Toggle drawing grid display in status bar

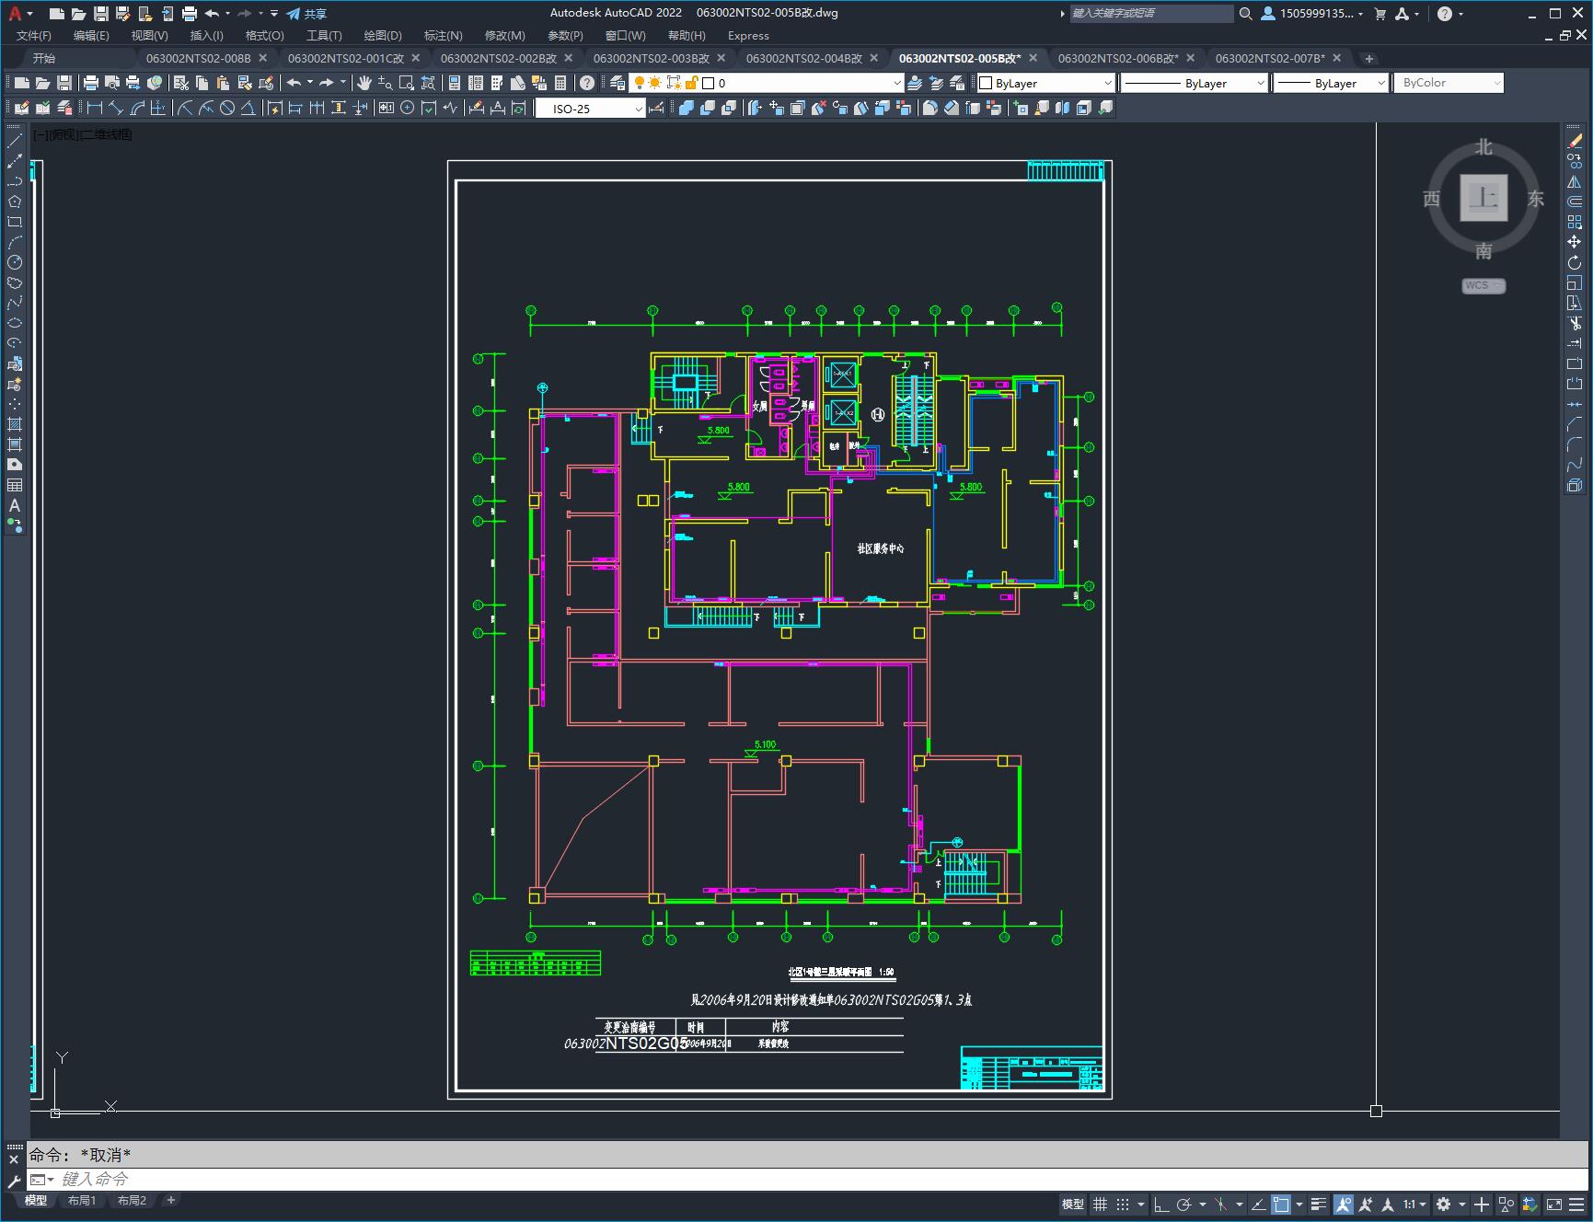pos(1100,1204)
